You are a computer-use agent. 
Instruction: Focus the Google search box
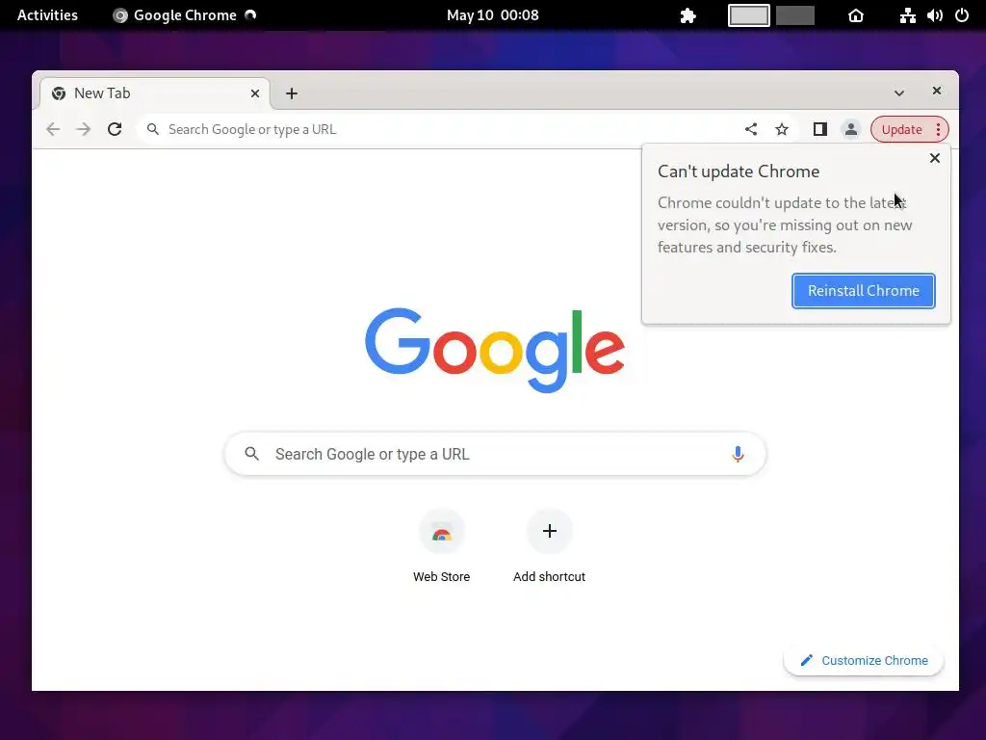pyautogui.click(x=495, y=454)
